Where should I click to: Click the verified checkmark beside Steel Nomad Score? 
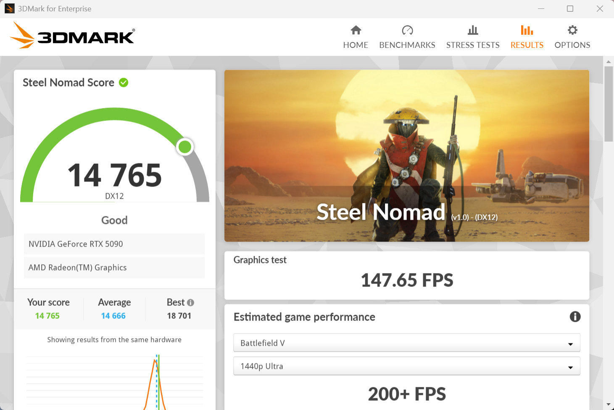tap(123, 82)
